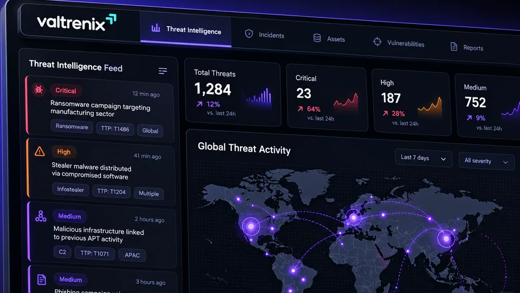Select the High severity badge in feed
The height and width of the screenshot is (293, 520).
tap(64, 152)
